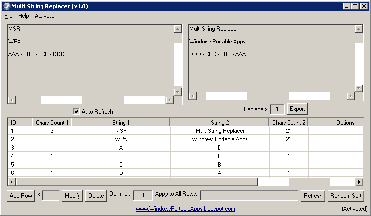Click the Modify button

point(73,196)
